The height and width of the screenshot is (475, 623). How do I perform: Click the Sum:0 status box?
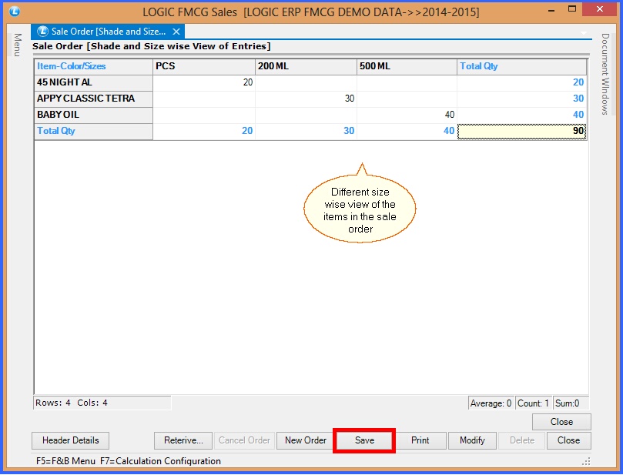tap(571, 403)
